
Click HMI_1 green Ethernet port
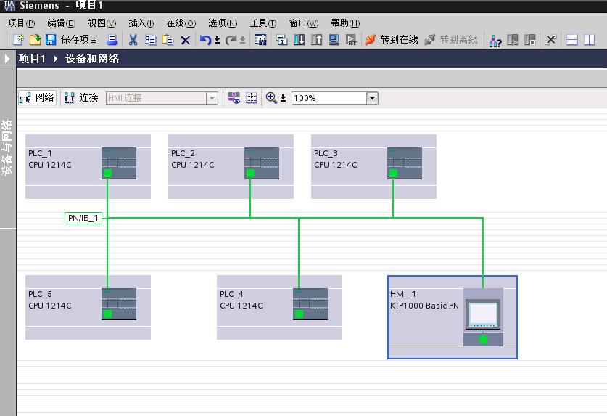pyautogui.click(x=483, y=340)
